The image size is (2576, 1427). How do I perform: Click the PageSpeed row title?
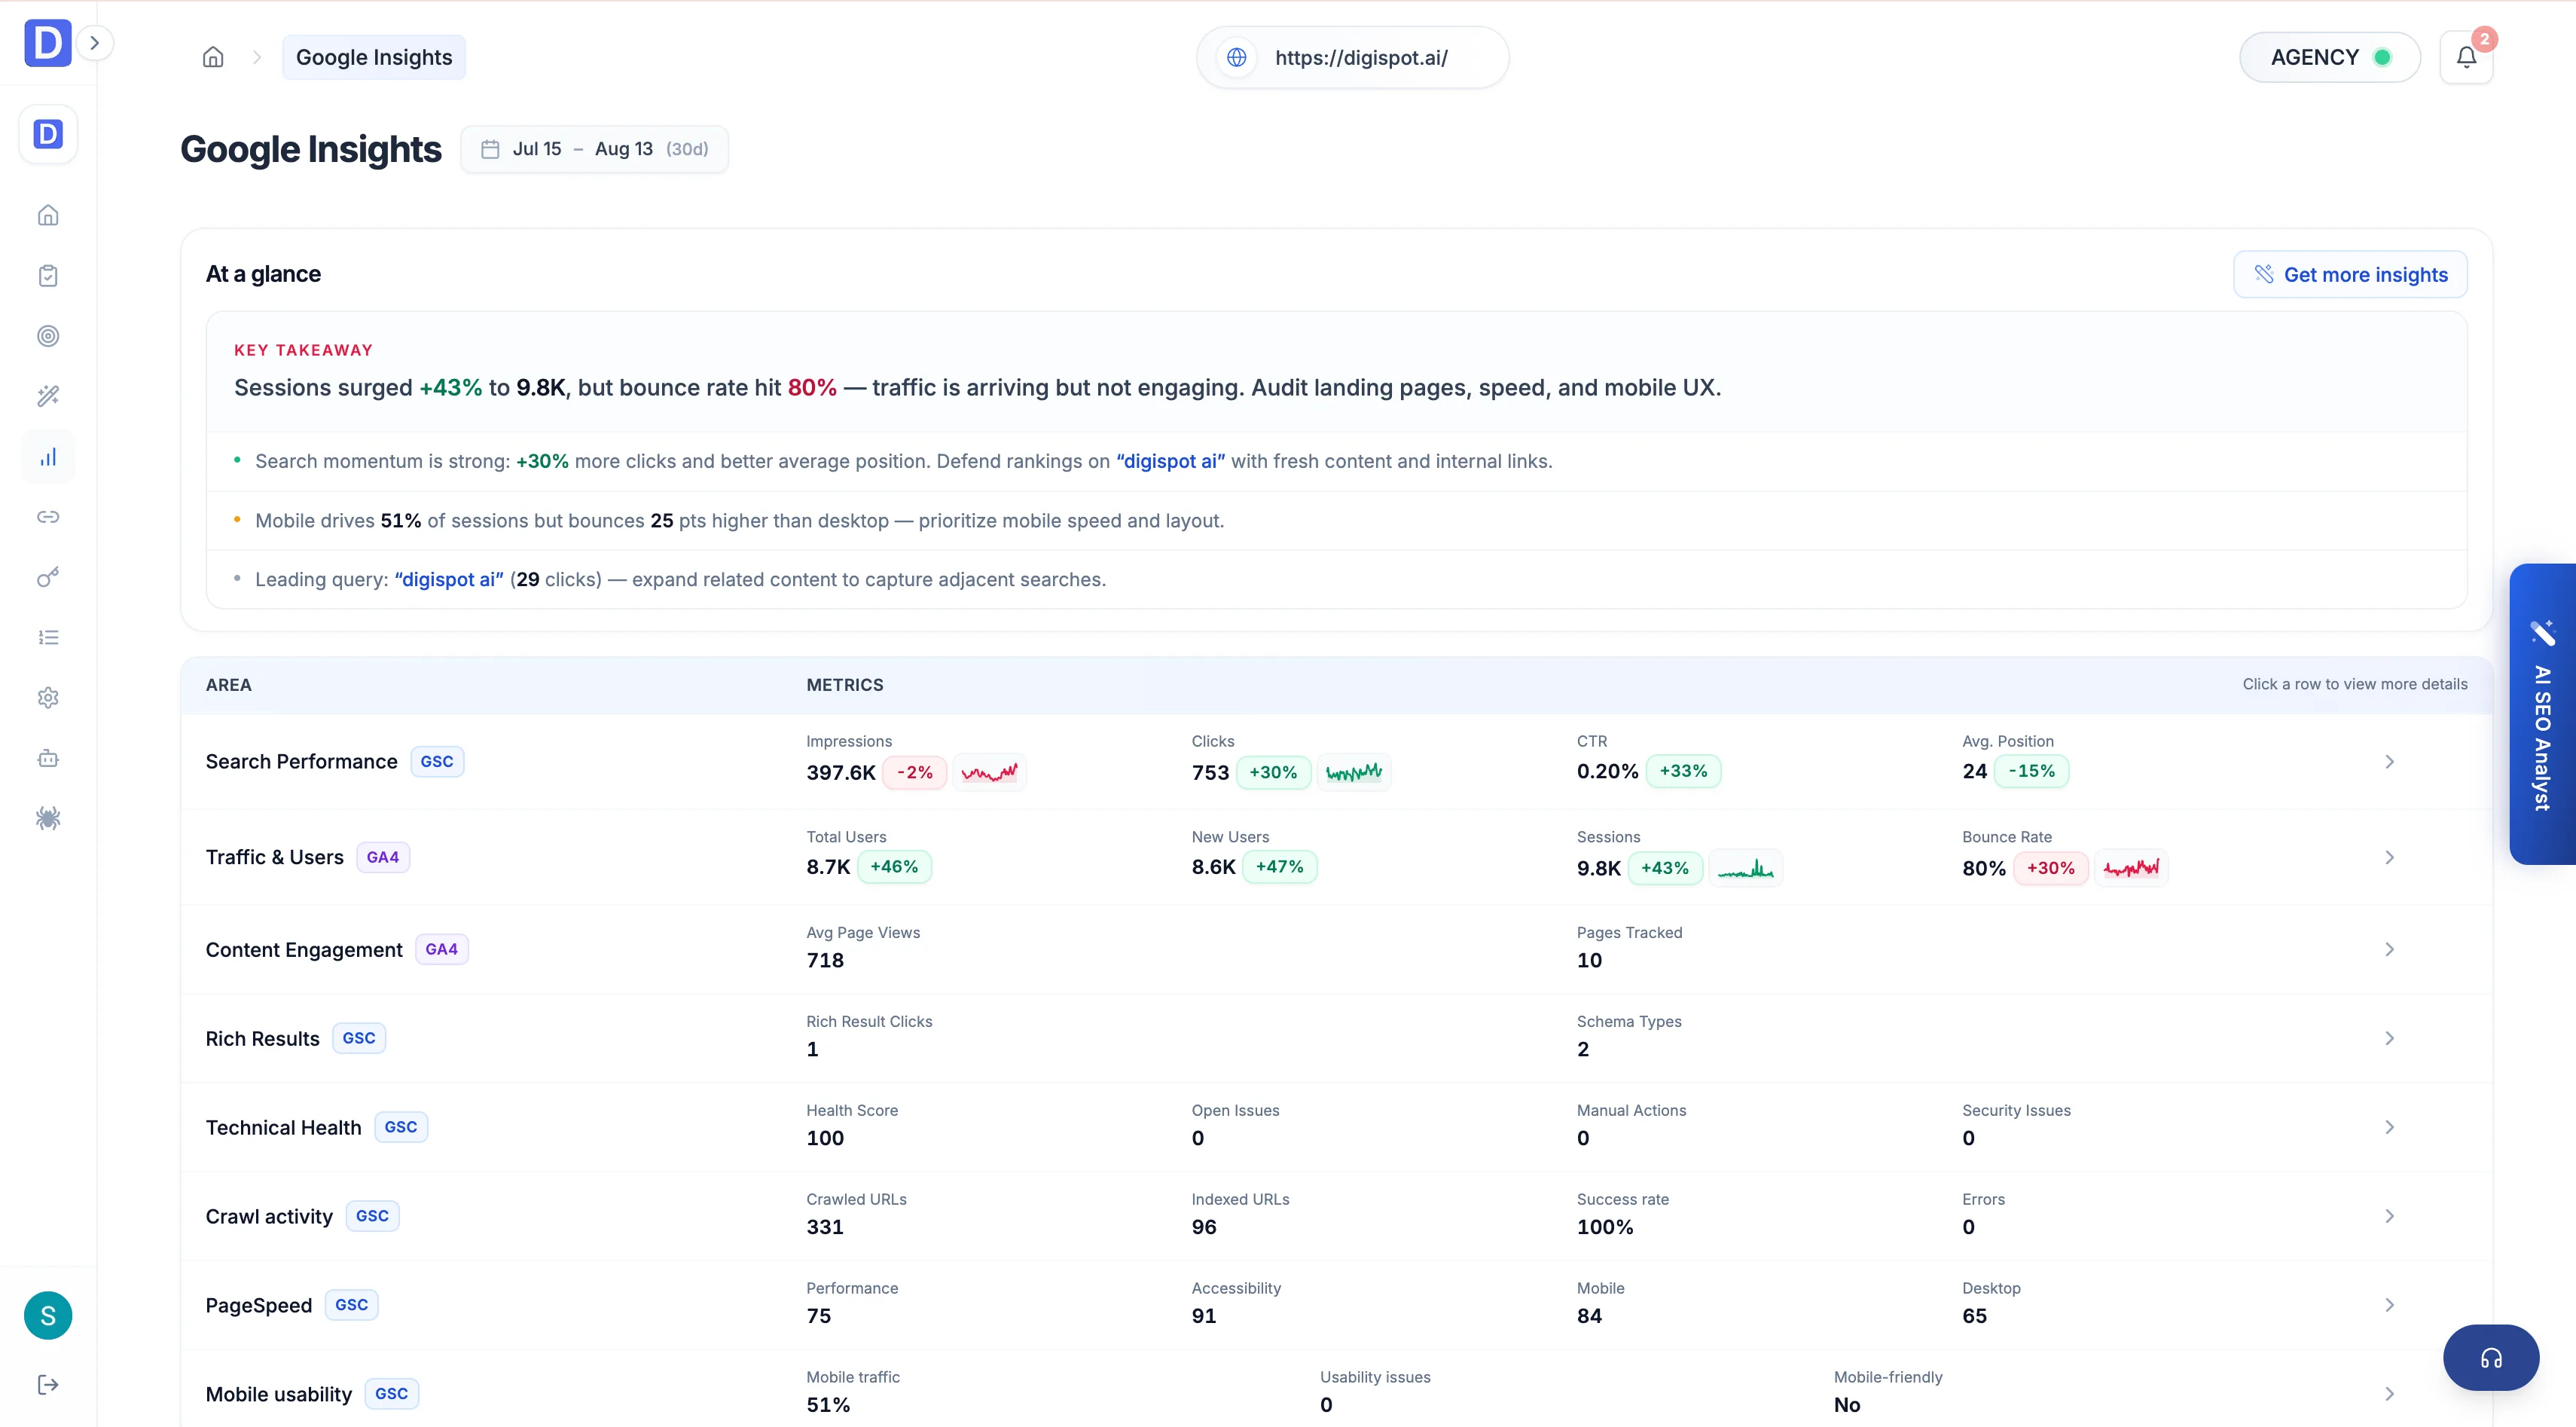pos(258,1306)
